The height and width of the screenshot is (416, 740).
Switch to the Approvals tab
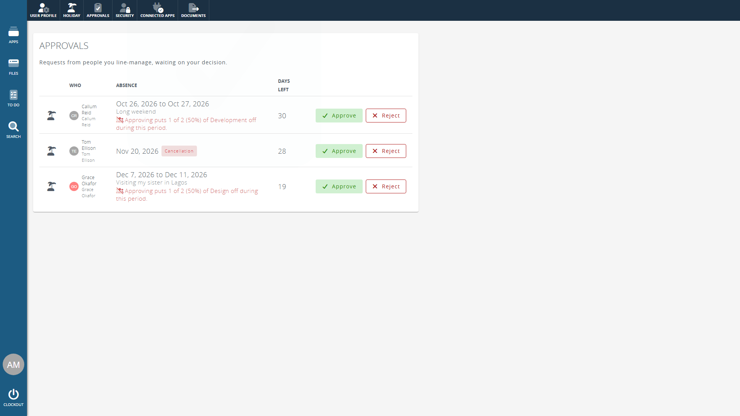coord(98,10)
